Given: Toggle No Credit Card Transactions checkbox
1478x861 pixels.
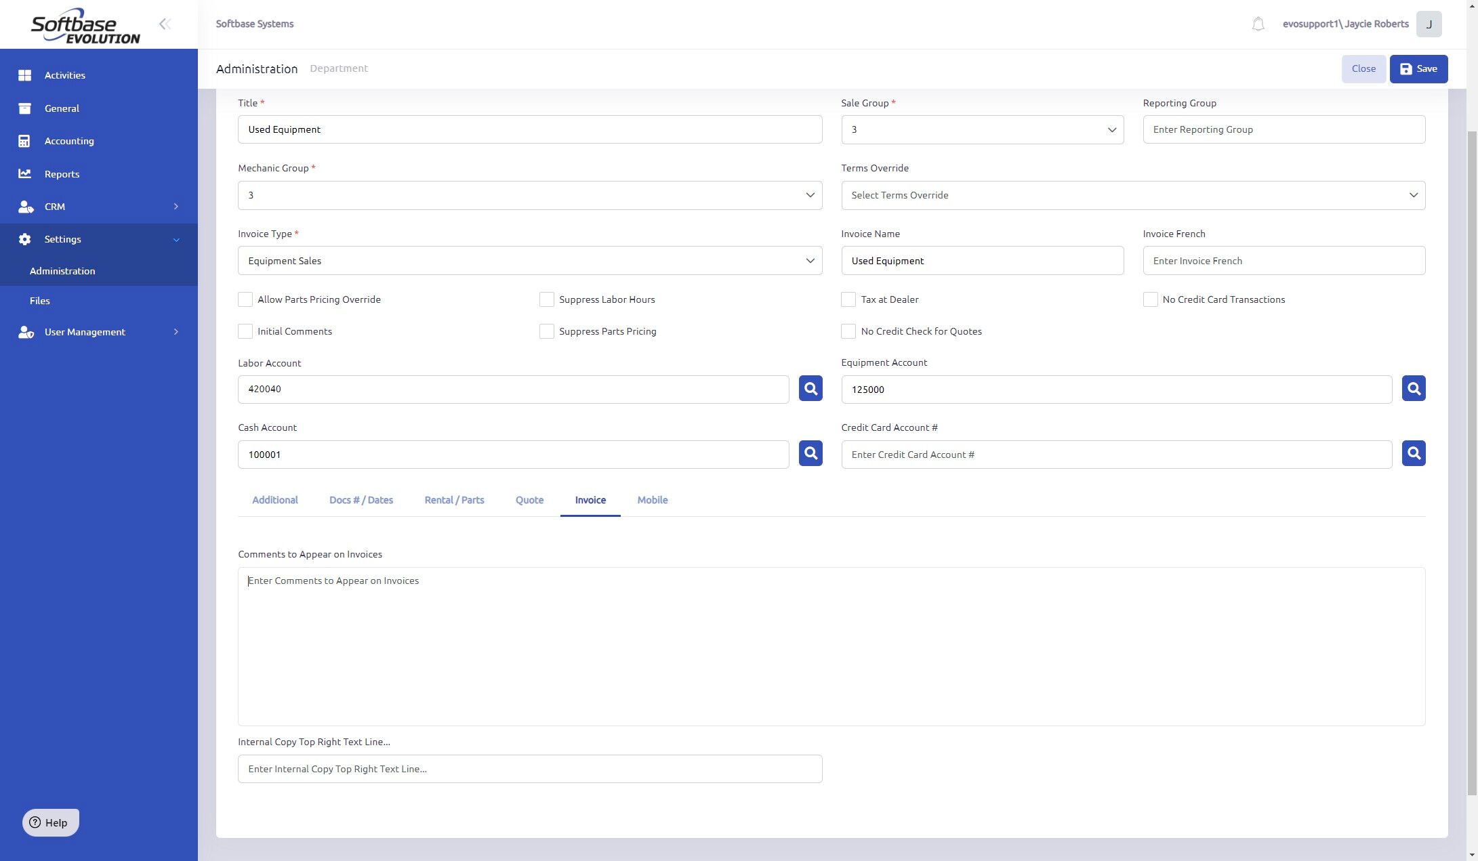Looking at the screenshot, I should pos(1150,299).
